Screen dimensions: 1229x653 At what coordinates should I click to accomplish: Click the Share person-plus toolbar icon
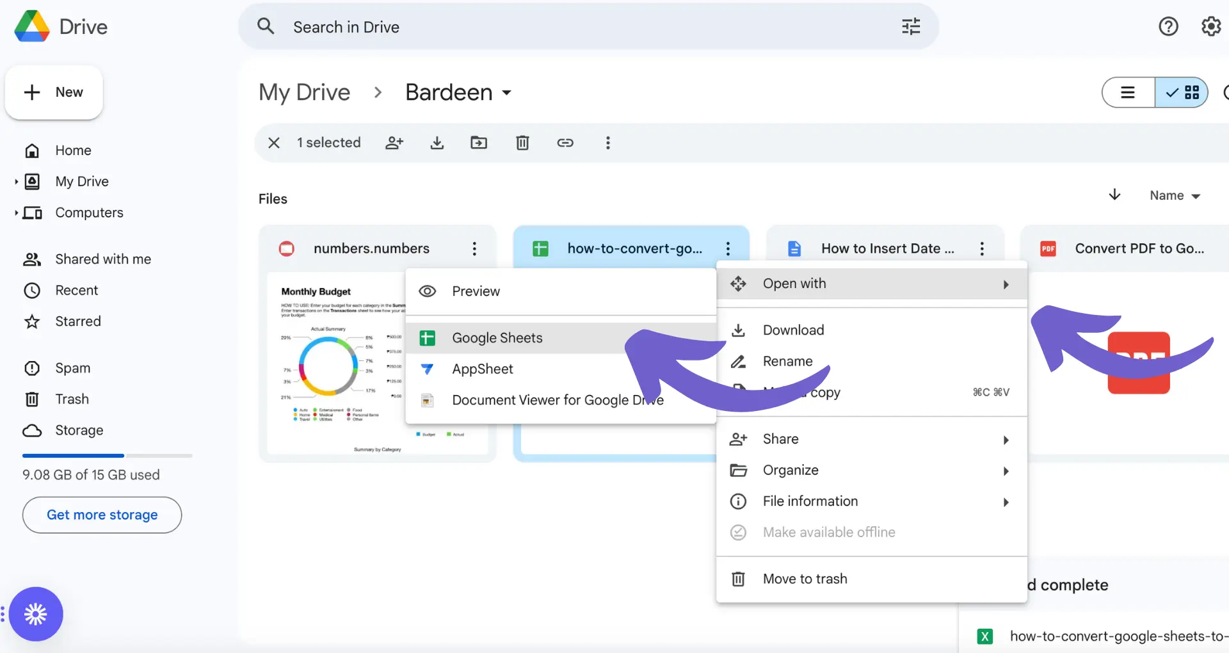tap(394, 143)
